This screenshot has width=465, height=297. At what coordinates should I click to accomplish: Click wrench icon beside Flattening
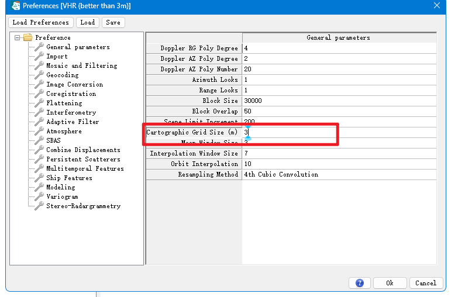point(39,103)
